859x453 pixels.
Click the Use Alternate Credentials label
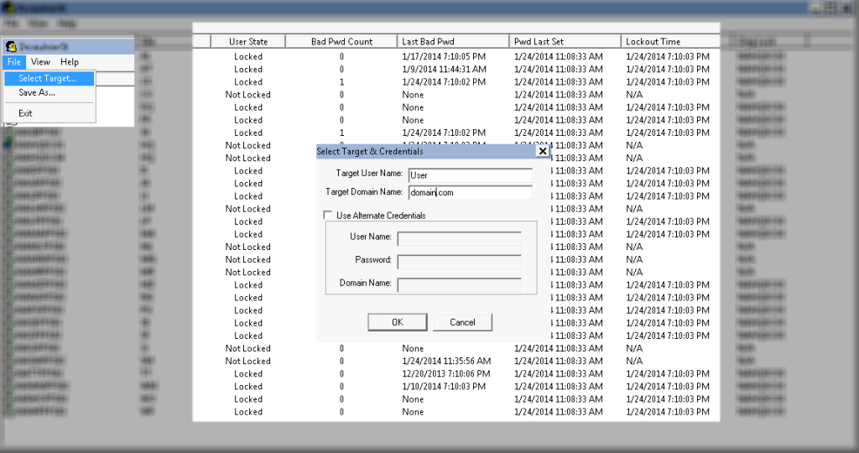click(x=381, y=216)
